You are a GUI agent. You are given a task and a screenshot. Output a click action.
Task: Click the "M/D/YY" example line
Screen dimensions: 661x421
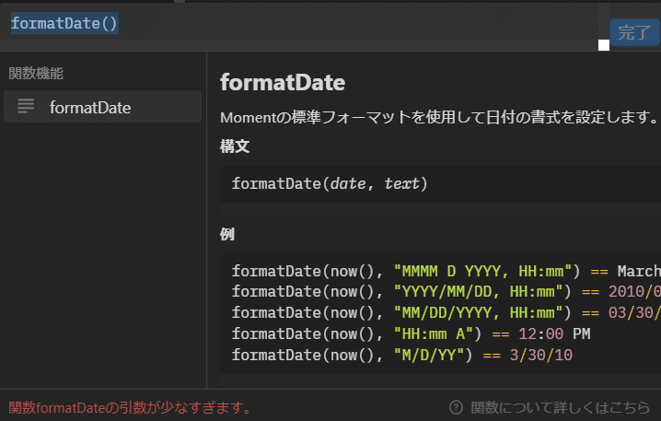tap(402, 355)
